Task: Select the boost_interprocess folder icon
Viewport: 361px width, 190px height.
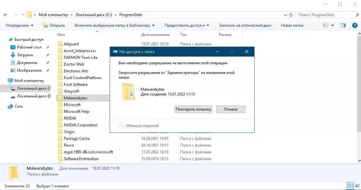Action: click(60, 51)
